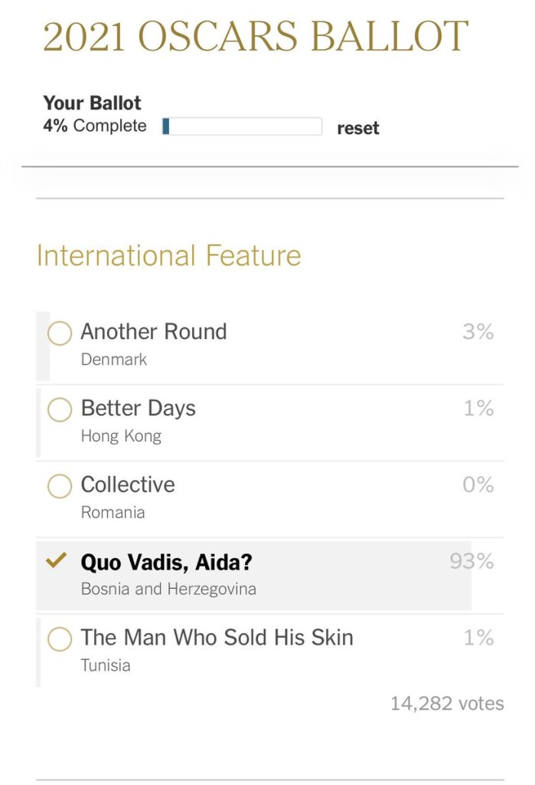Click the 3% percentage for Another Round
The height and width of the screenshot is (785, 535).
[478, 332]
